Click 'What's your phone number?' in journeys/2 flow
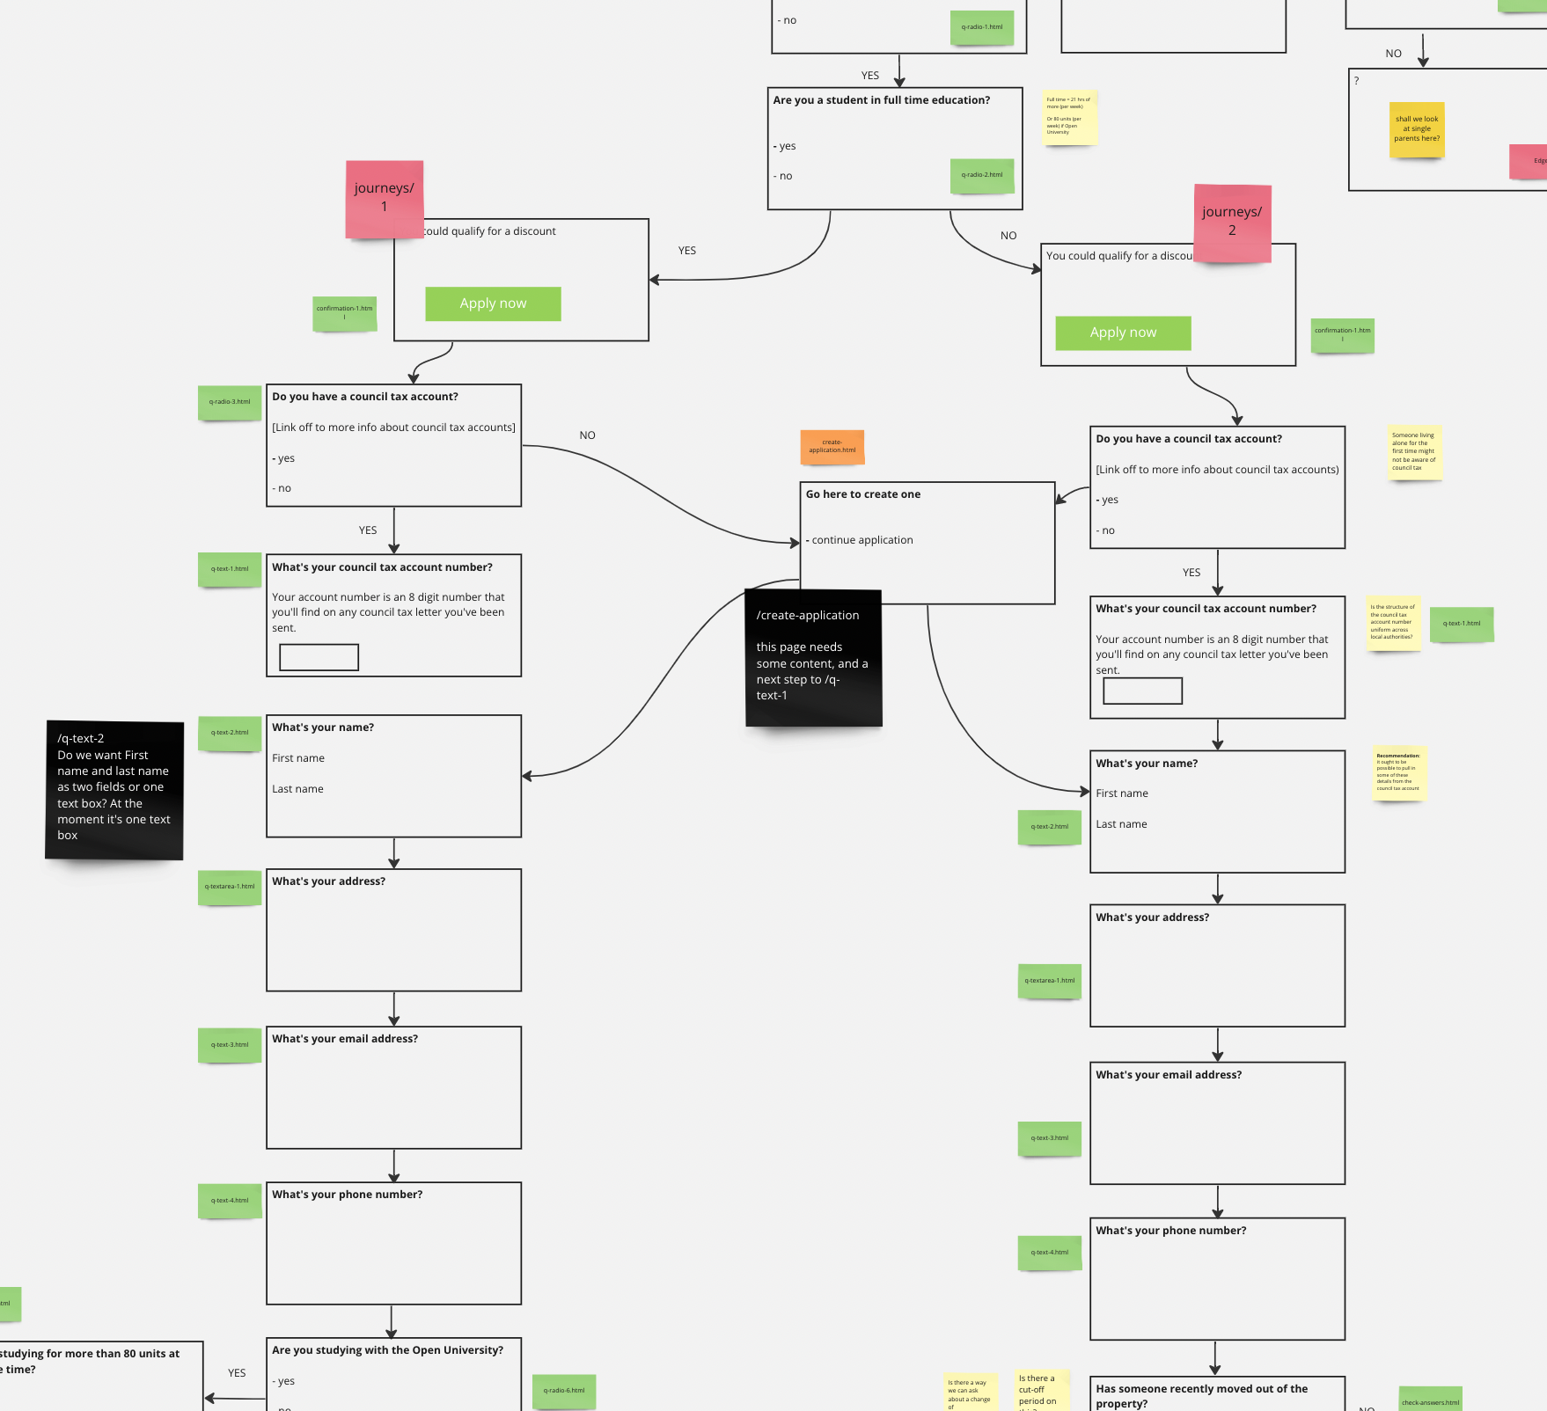1547x1411 pixels. point(1171,1231)
